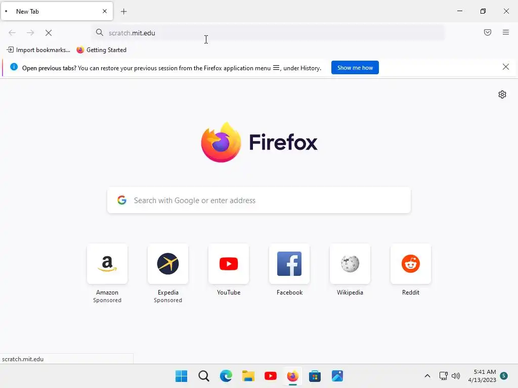Open Windows taskbar Search

point(203,376)
